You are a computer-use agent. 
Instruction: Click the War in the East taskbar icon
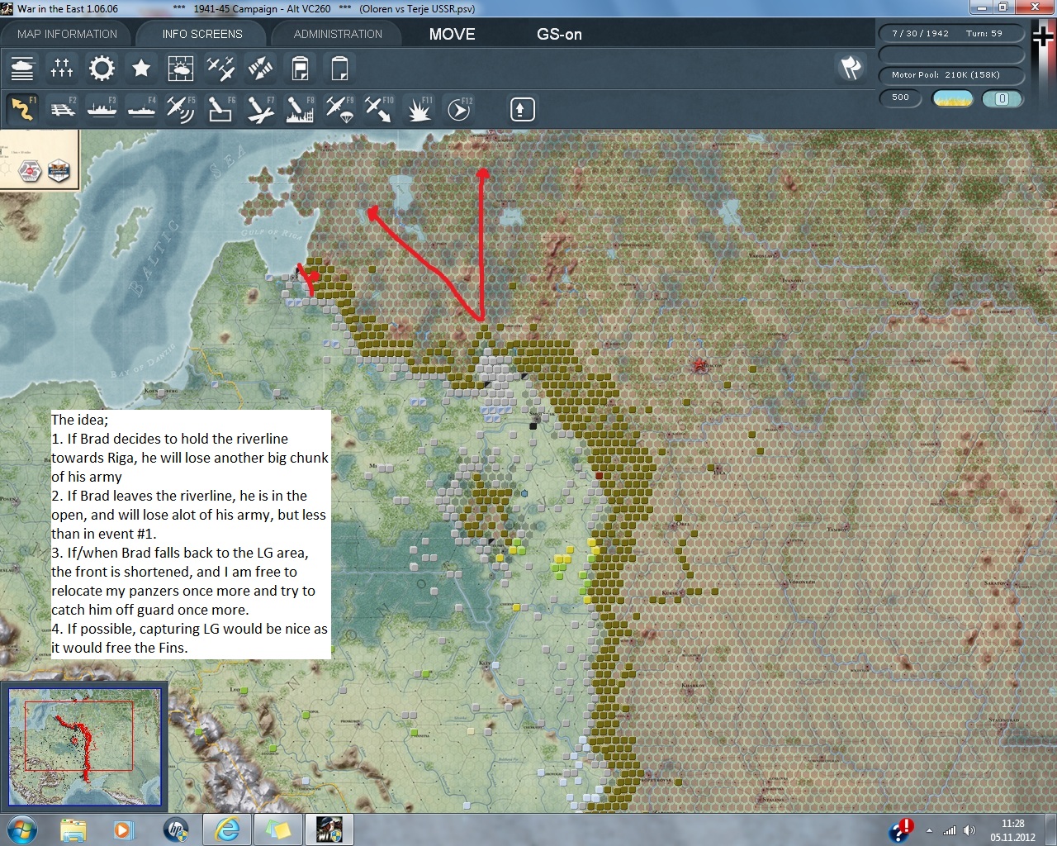coord(329,829)
